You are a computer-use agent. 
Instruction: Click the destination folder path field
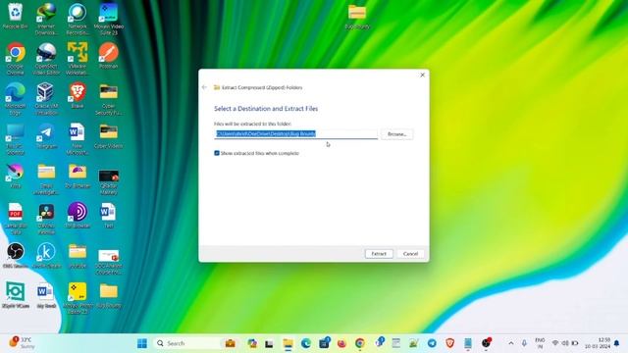pos(295,133)
